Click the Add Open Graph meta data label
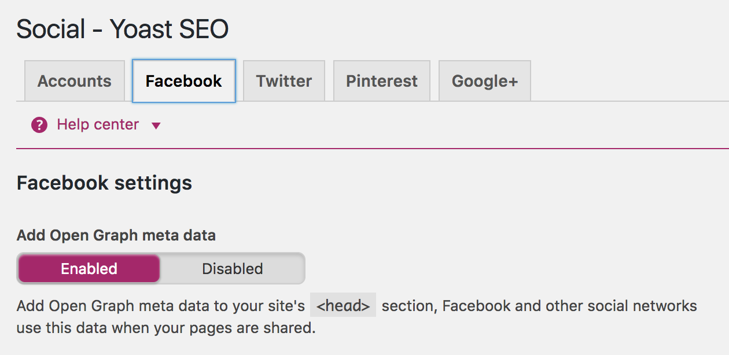This screenshot has height=355, width=729. (x=116, y=235)
